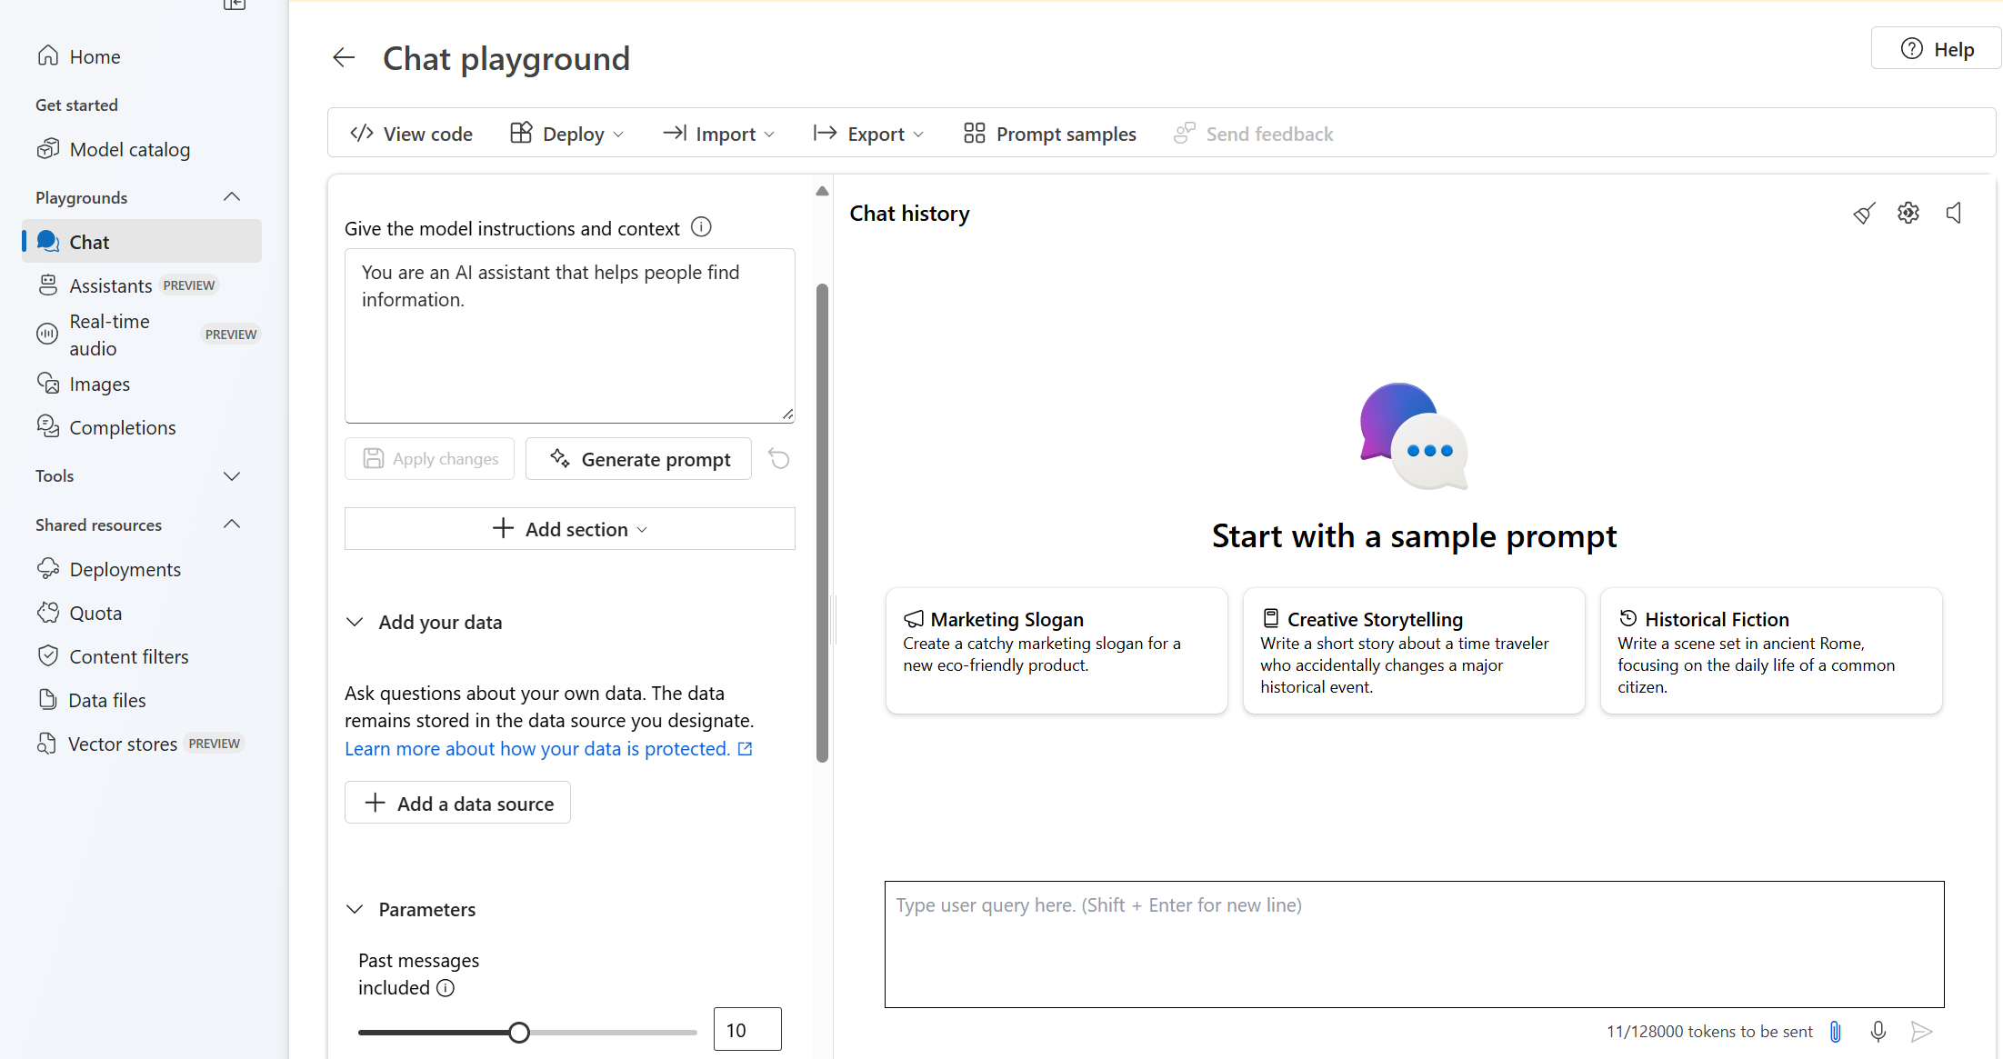Click the reset system message undo icon

coord(779,459)
